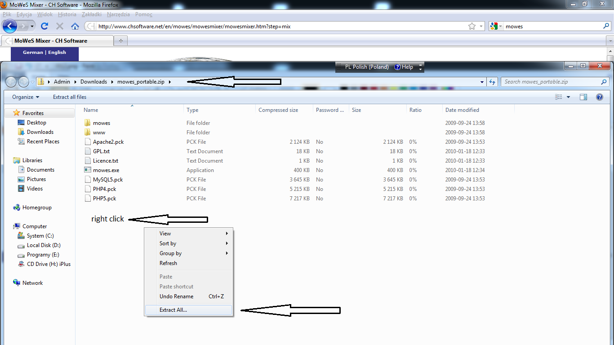614x345 pixels.
Task: Open the Firefox URL bar history dropdown
Action: pyautogui.click(x=481, y=26)
